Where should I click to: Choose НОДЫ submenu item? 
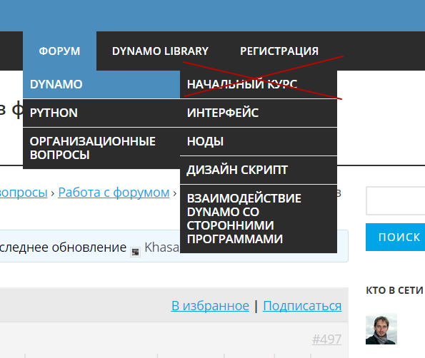(259, 141)
